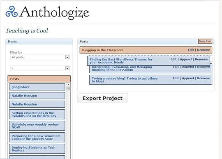Click the Anthologize triskelion logo icon
The image size is (222, 159).
coord(12,12)
